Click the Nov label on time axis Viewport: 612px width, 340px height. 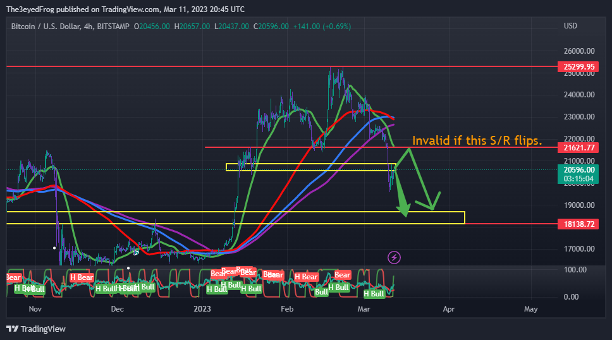pyautogui.click(x=35, y=309)
